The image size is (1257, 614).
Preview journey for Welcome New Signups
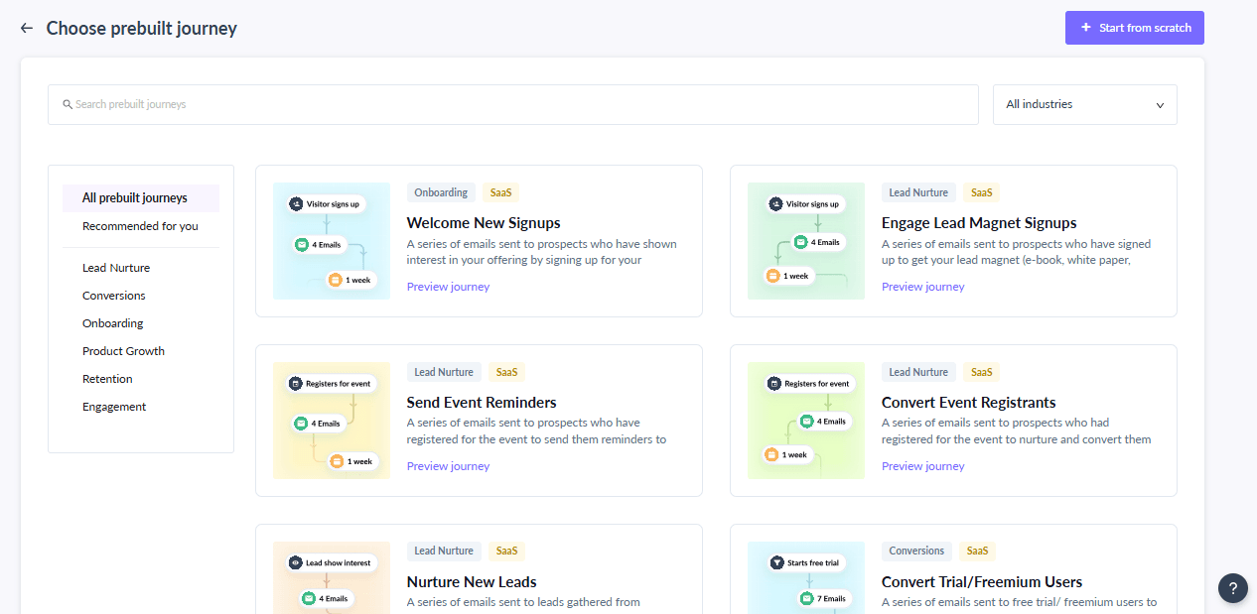tap(448, 287)
